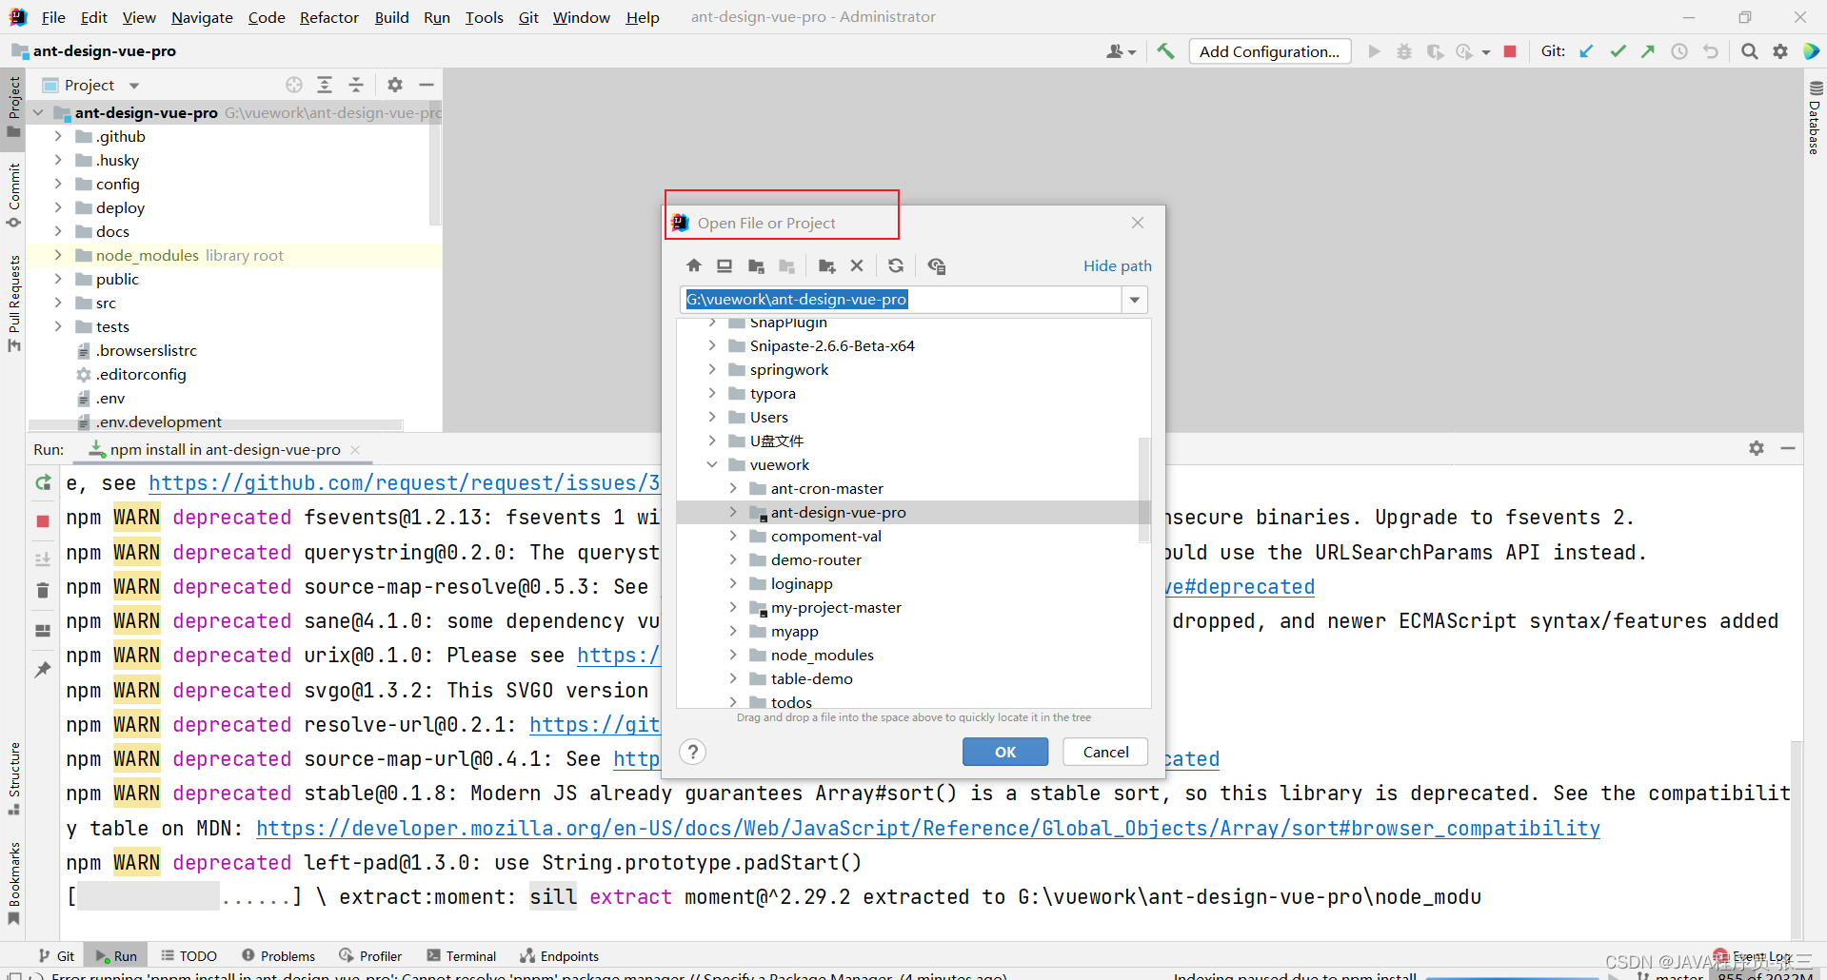Open the github.com/request issues link
The width and height of the screenshot is (1827, 980).
(x=404, y=483)
